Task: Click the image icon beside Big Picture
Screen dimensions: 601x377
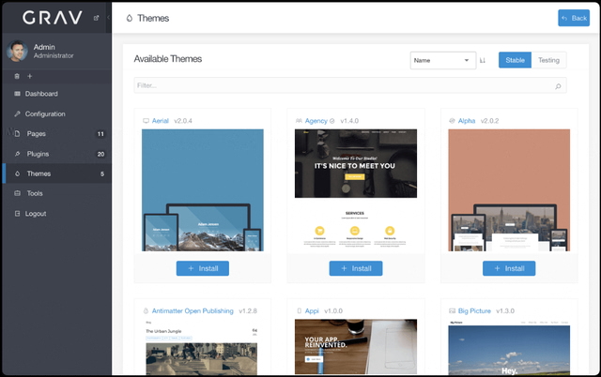Action: pyautogui.click(x=452, y=310)
